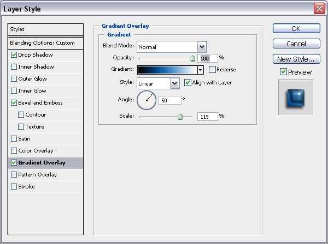This screenshot has width=328, height=244.
Task: Enable the Inner Shadow checkbox
Action: (14, 67)
